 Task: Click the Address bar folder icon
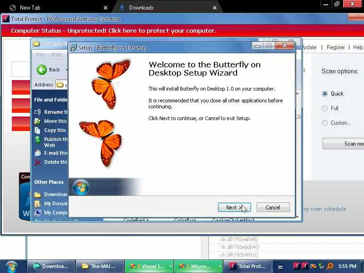click(x=60, y=85)
